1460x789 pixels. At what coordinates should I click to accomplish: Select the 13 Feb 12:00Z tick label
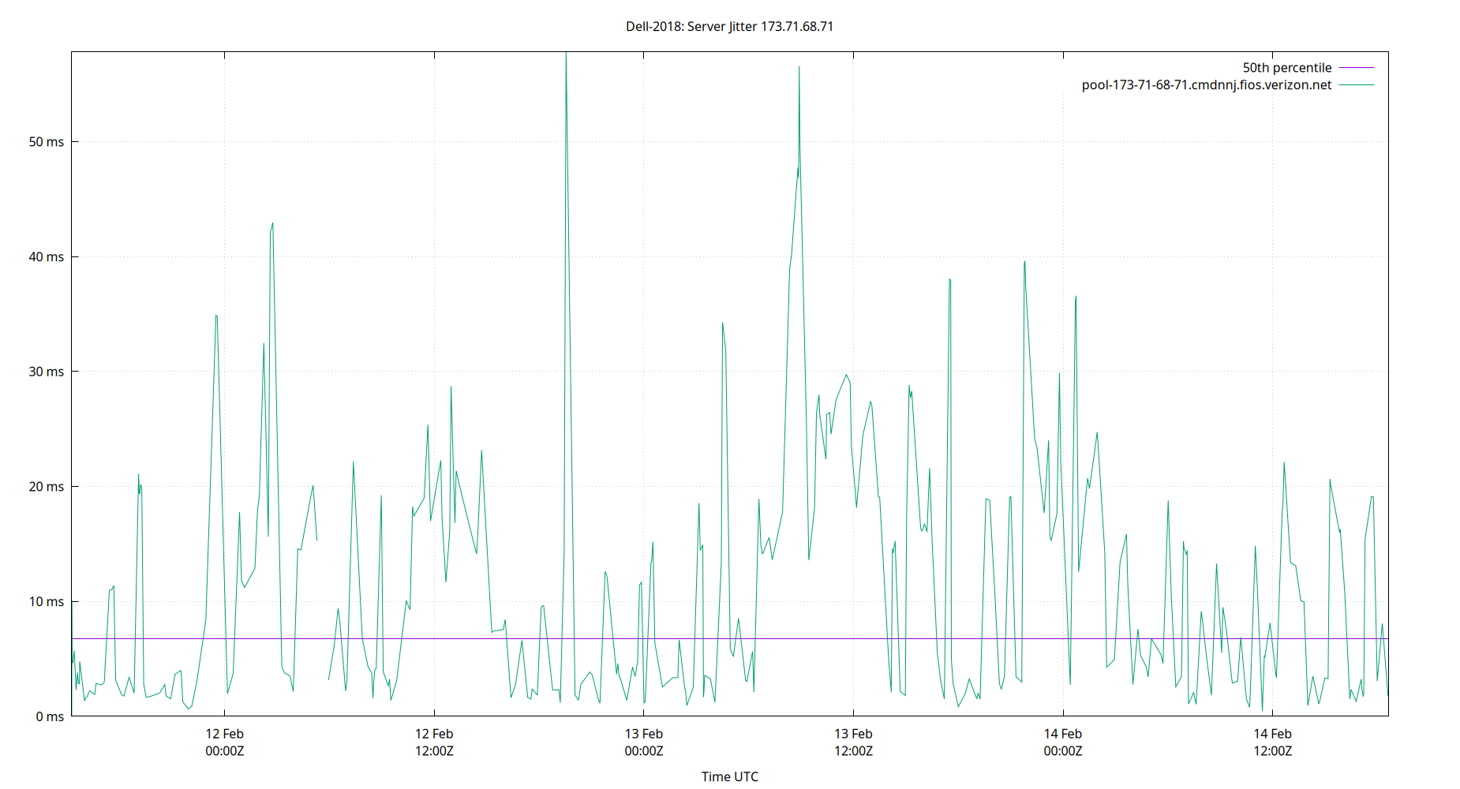855,742
